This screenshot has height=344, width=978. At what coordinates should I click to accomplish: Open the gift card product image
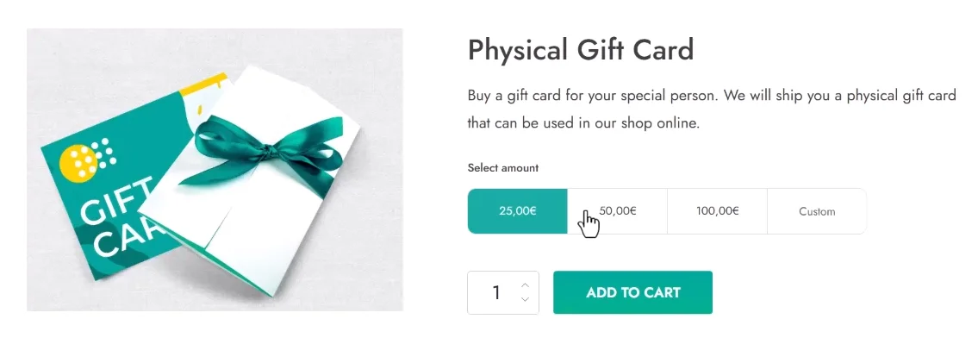click(x=215, y=170)
